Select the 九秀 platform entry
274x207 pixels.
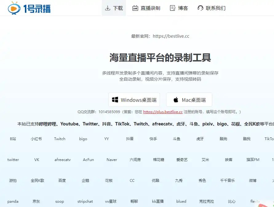point(179,181)
